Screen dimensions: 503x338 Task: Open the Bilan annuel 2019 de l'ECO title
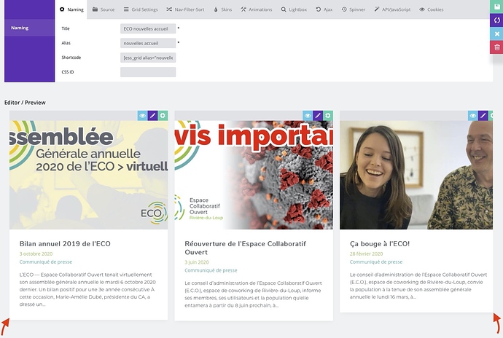click(65, 244)
